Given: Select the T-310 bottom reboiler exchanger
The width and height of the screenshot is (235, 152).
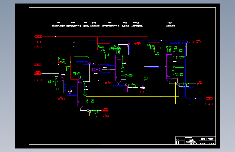Looking at the screenshot, I should pos(177,84).
